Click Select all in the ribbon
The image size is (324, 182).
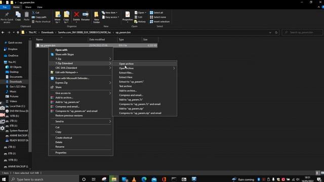(x=156, y=13)
